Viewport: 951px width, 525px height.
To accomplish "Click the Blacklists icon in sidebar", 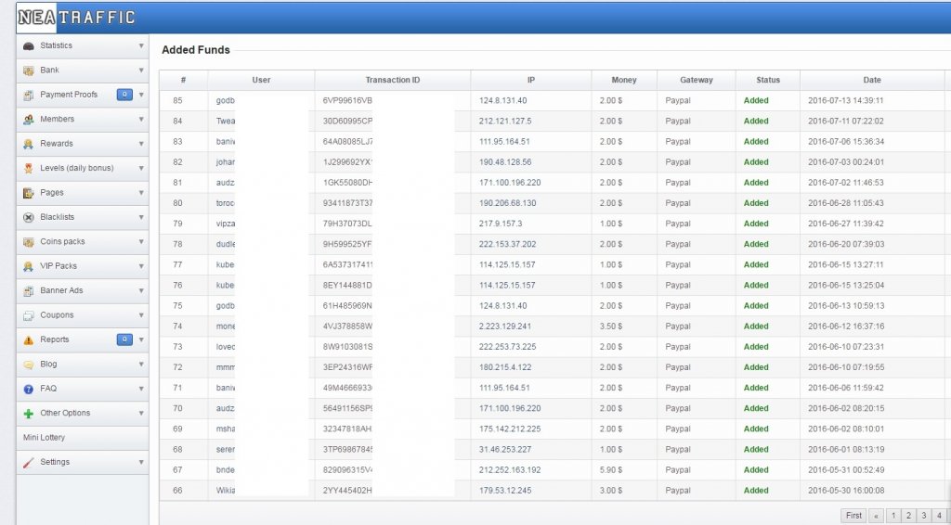I will [x=29, y=217].
